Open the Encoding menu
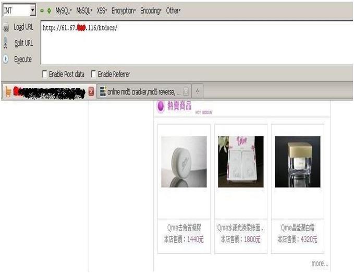This screenshot has width=354, height=273. point(151,10)
